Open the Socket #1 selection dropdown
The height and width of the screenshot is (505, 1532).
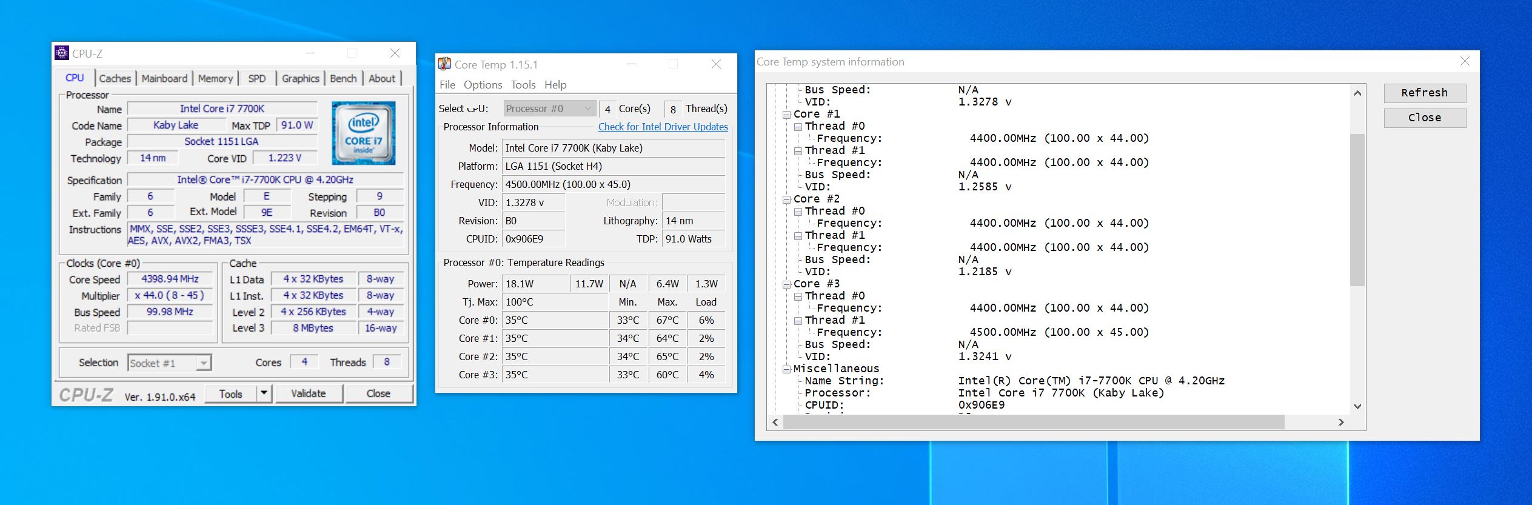click(169, 363)
